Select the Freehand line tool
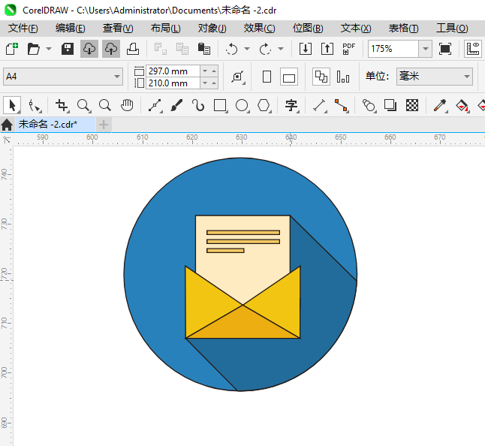 155,105
